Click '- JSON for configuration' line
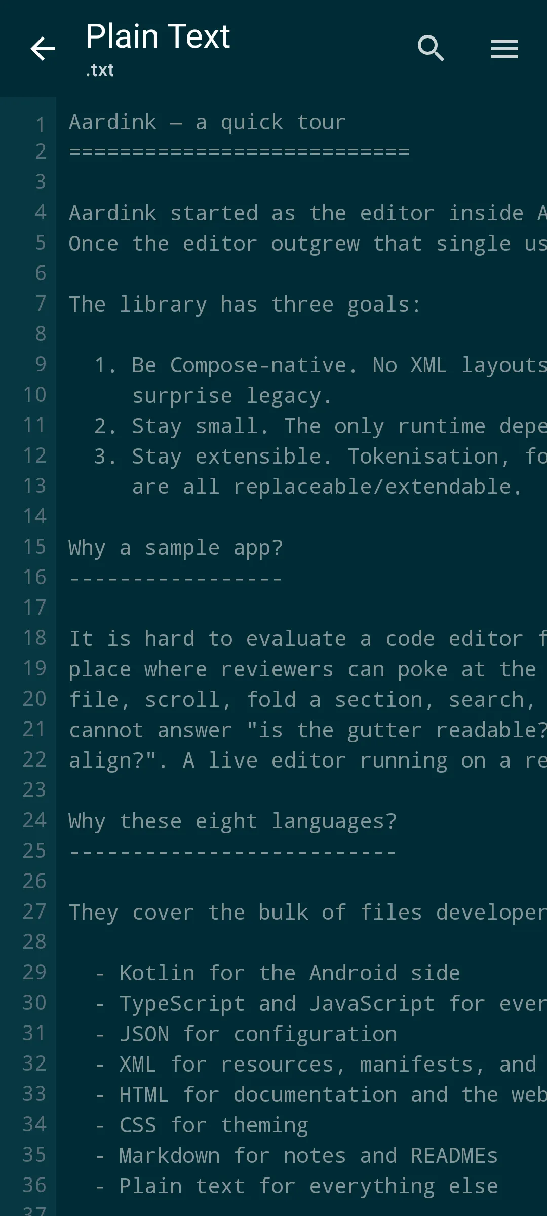The width and height of the screenshot is (547, 1216). 246,1034
